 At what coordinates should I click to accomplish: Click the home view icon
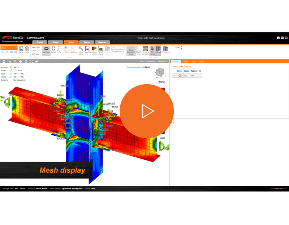pyautogui.click(x=4, y=61)
